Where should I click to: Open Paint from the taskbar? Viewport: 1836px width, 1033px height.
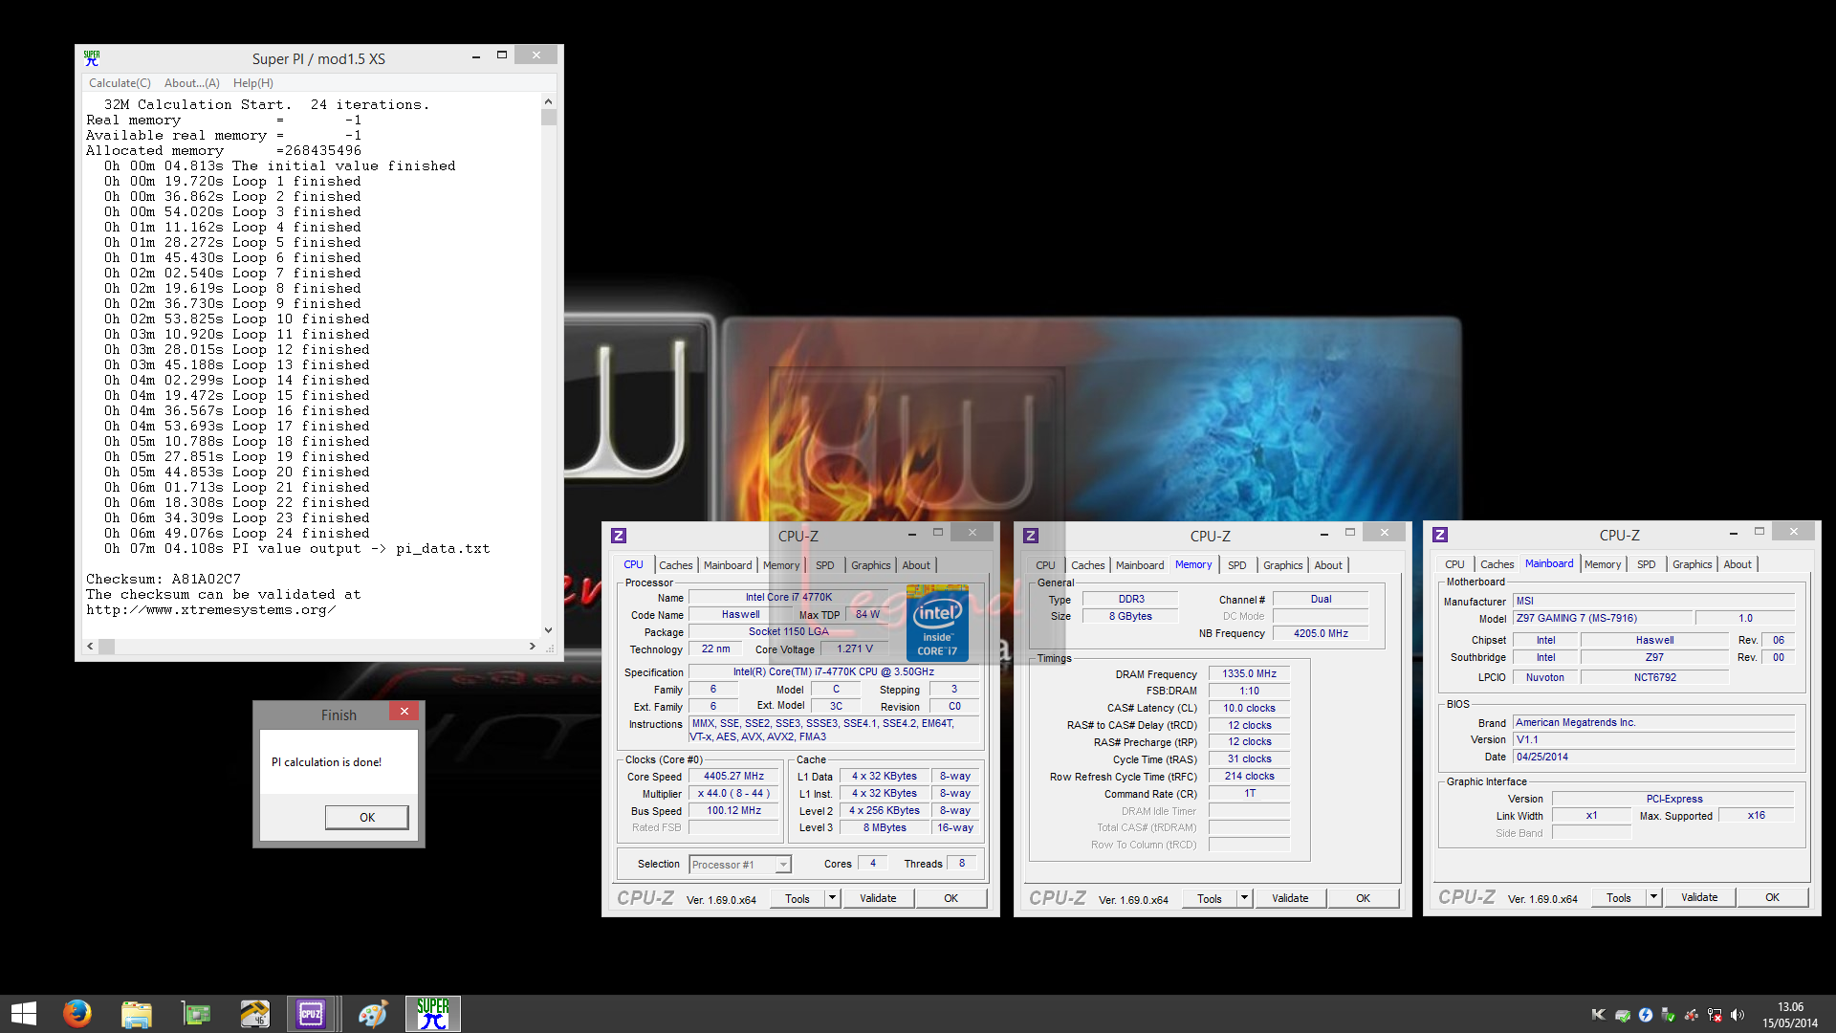[373, 1014]
